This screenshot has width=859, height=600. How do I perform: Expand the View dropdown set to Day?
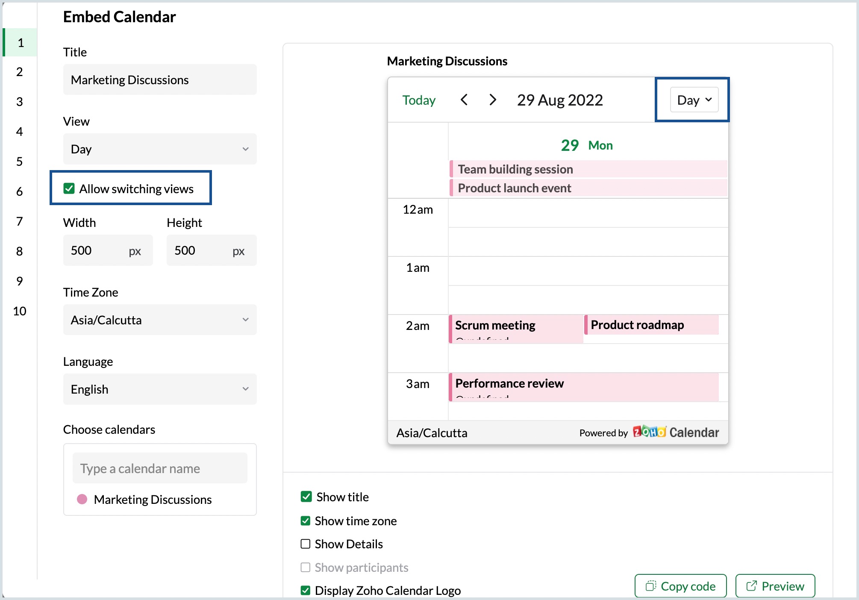[x=160, y=149]
